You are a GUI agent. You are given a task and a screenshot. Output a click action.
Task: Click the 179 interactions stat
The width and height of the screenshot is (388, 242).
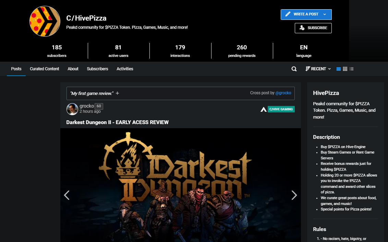(x=180, y=51)
